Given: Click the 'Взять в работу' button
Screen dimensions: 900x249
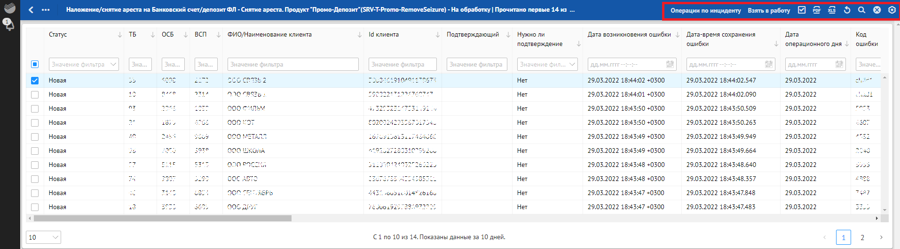Looking at the screenshot, I should pyautogui.click(x=769, y=10).
